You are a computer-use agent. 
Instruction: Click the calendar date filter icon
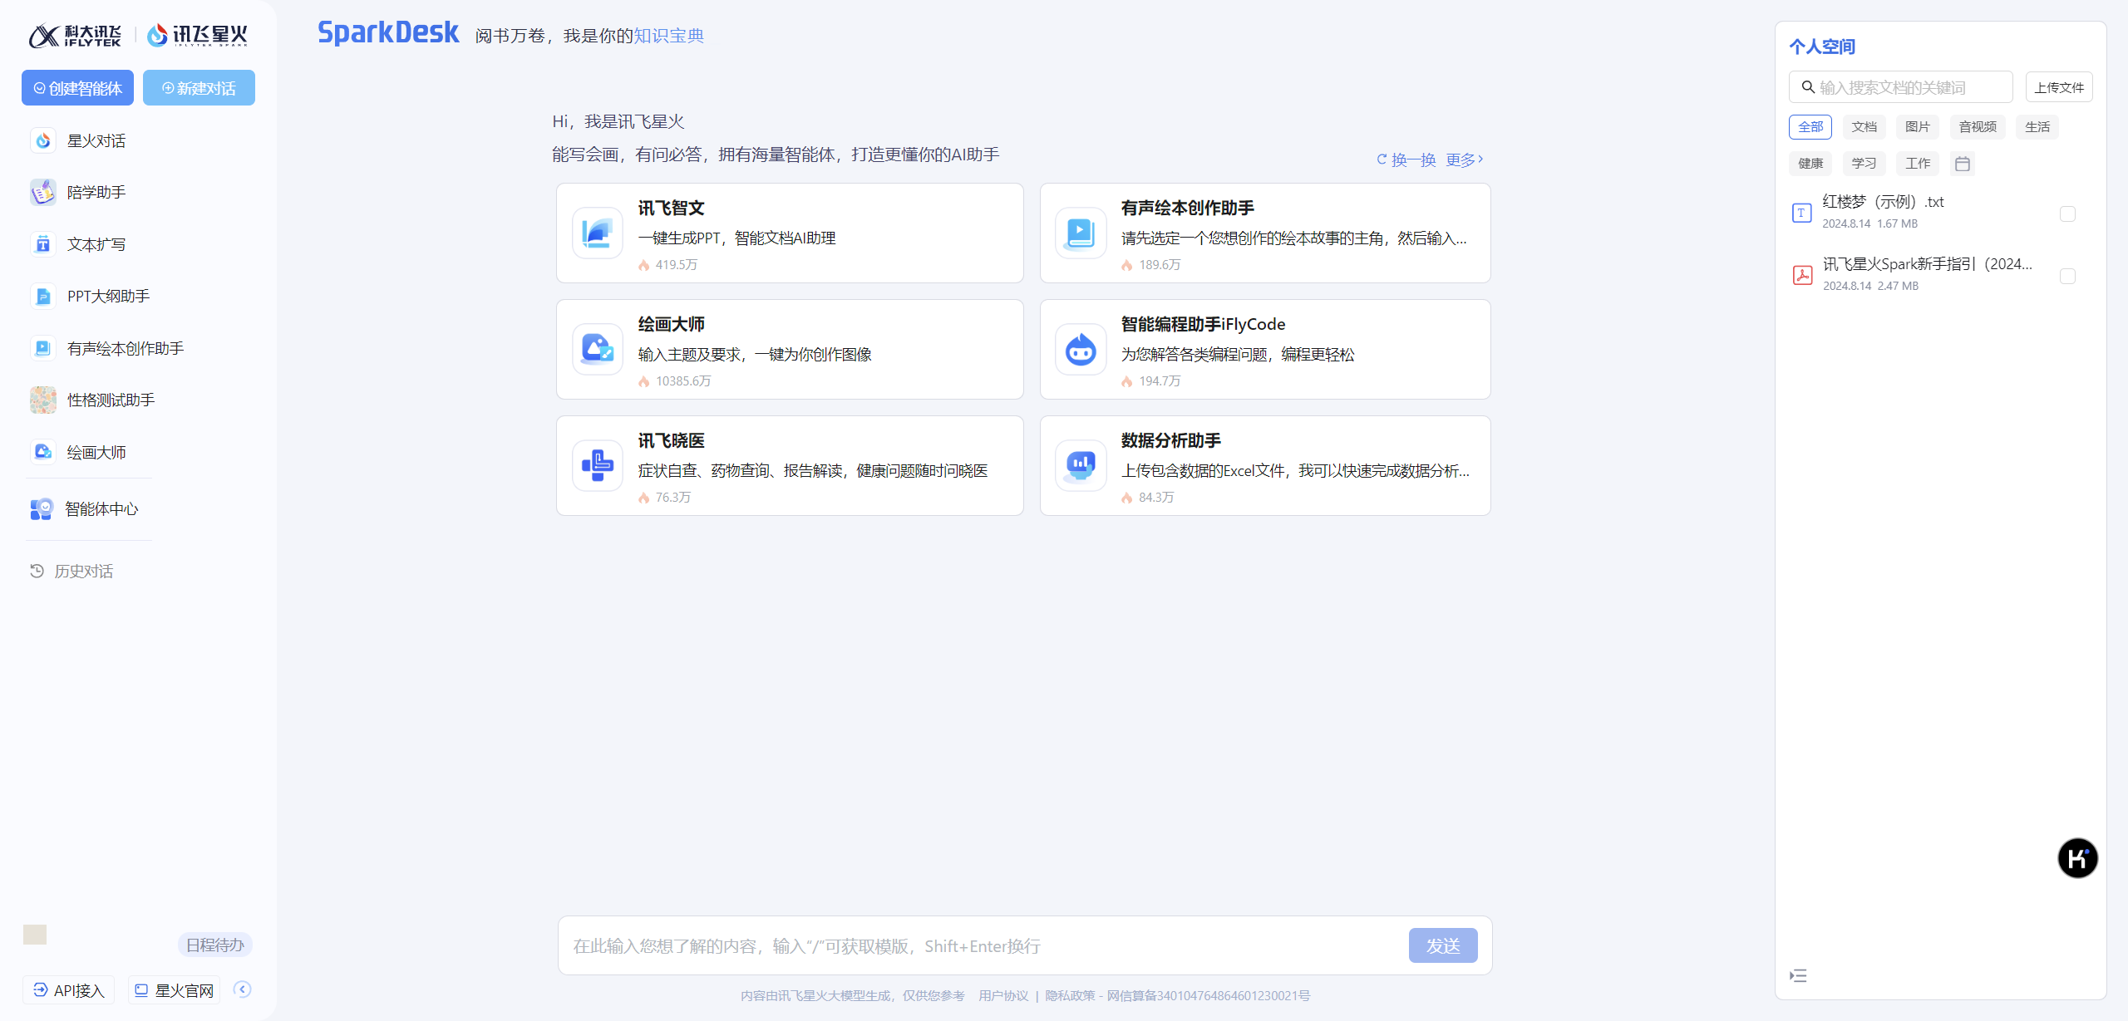(x=1962, y=164)
